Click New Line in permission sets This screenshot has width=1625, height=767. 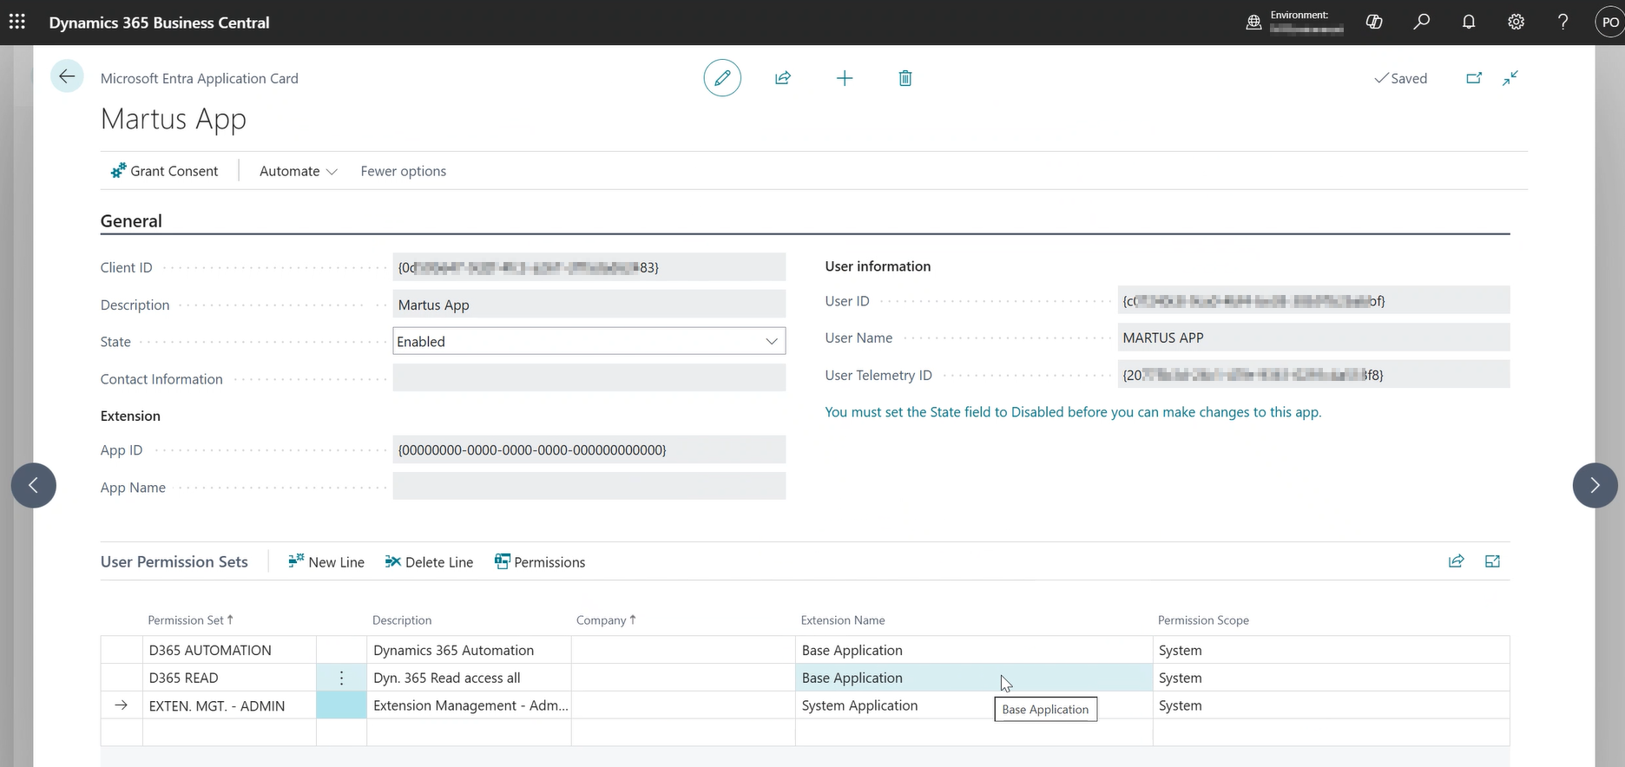tap(326, 562)
